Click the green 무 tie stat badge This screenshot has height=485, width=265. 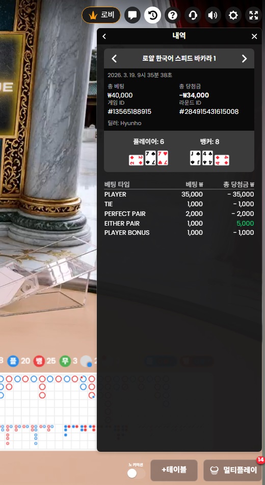click(x=65, y=361)
